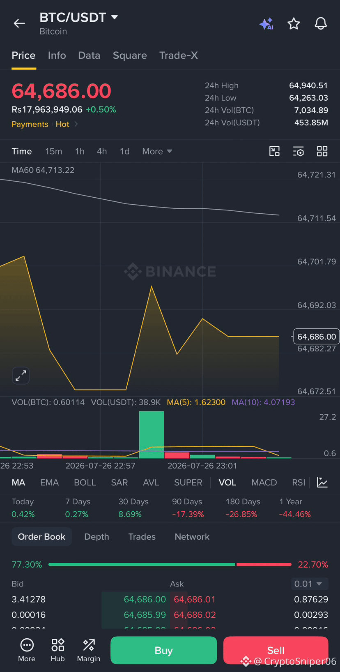Toggle the BOLL indicator
Viewport: 340px width, 672px height.
pyautogui.click(x=85, y=483)
